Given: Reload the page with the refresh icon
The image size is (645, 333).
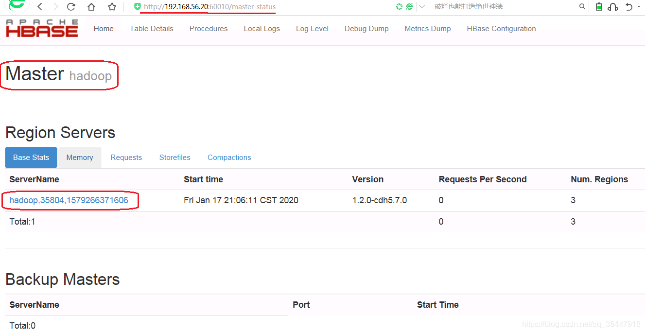Looking at the screenshot, I should pyautogui.click(x=71, y=7).
